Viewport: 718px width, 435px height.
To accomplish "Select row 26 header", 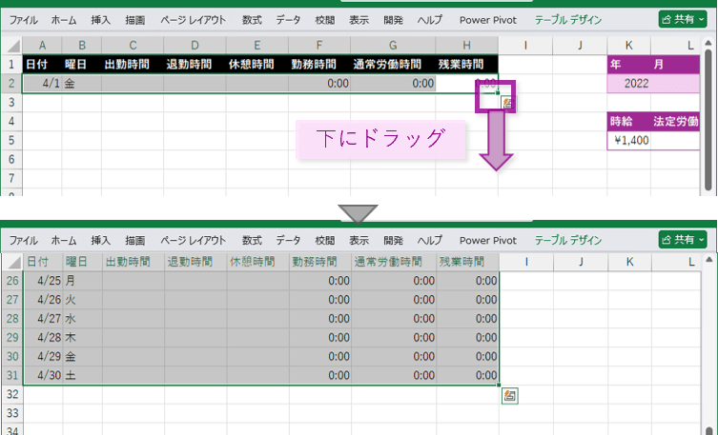I will point(12,281).
